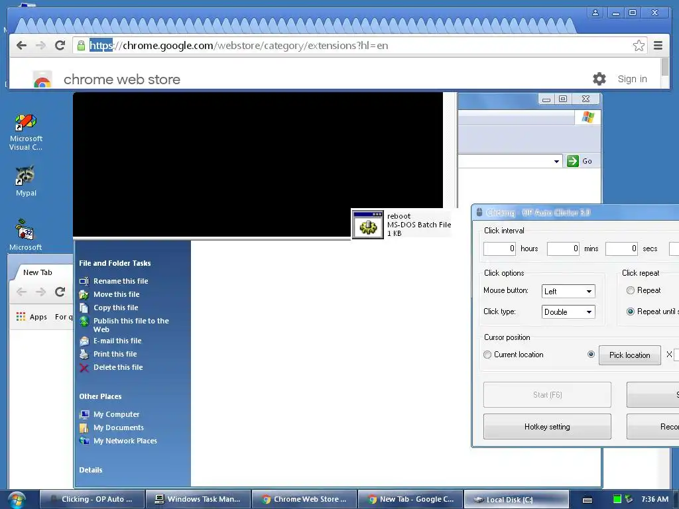679x509 pixels.
Task: Select Pick location radio button
Action: [591, 354]
